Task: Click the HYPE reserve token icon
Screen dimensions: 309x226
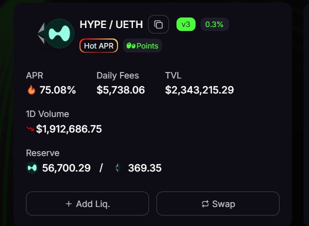Action: point(32,168)
